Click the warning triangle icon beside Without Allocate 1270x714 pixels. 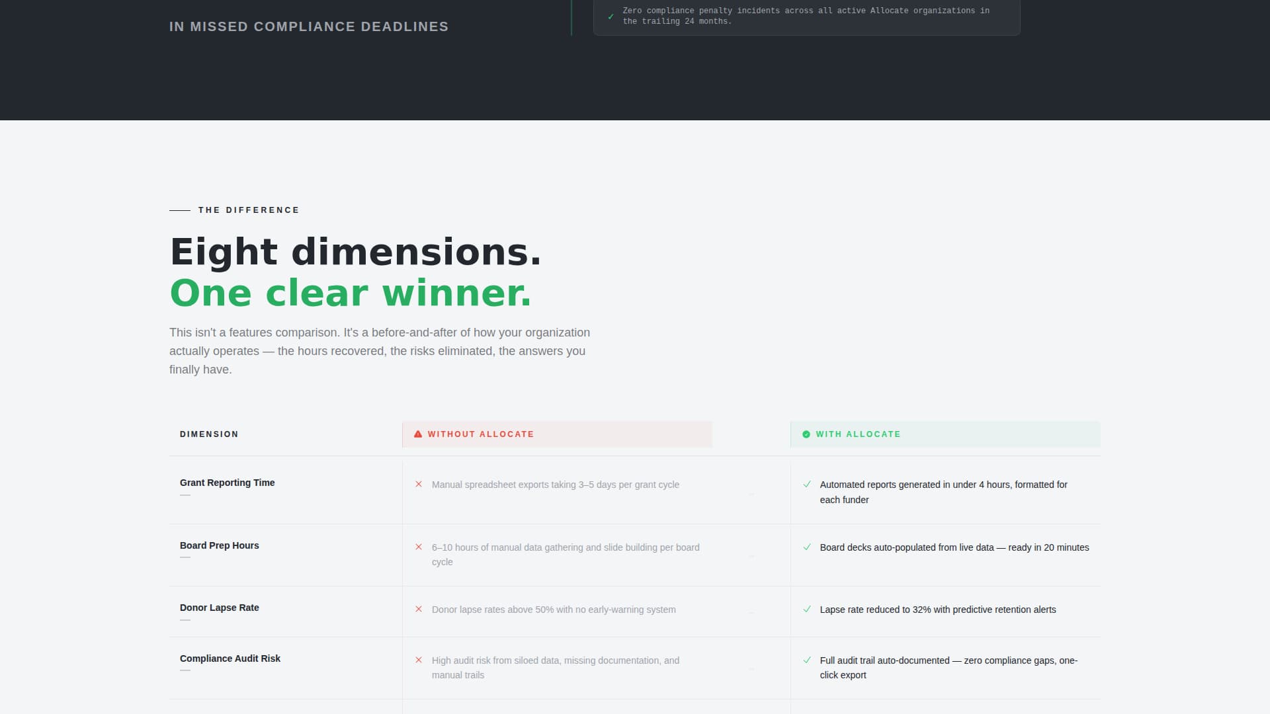pyautogui.click(x=418, y=434)
